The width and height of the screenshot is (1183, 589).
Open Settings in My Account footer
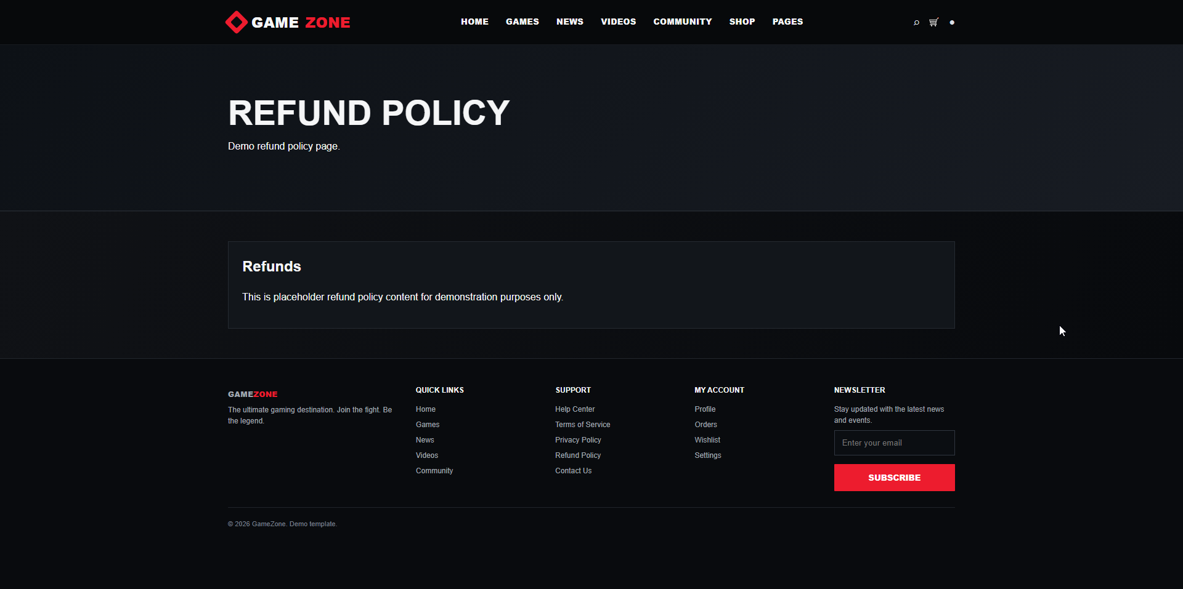(708, 455)
